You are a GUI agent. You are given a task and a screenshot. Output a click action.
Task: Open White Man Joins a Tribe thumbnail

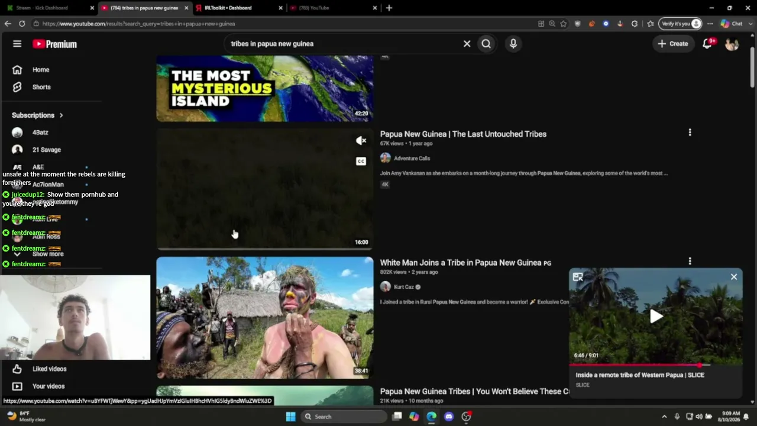[x=265, y=318]
